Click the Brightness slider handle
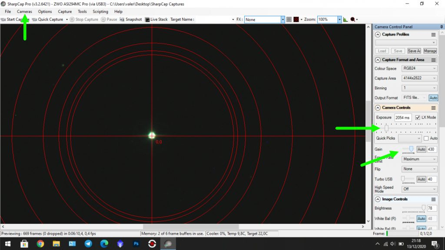Screen dimensions: 445x250 (x=423, y=208)
